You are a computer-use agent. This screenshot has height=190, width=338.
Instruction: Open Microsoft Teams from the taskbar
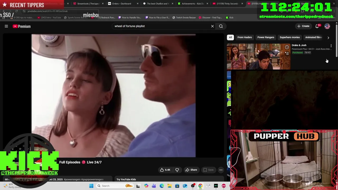pyautogui.click(x=154, y=186)
